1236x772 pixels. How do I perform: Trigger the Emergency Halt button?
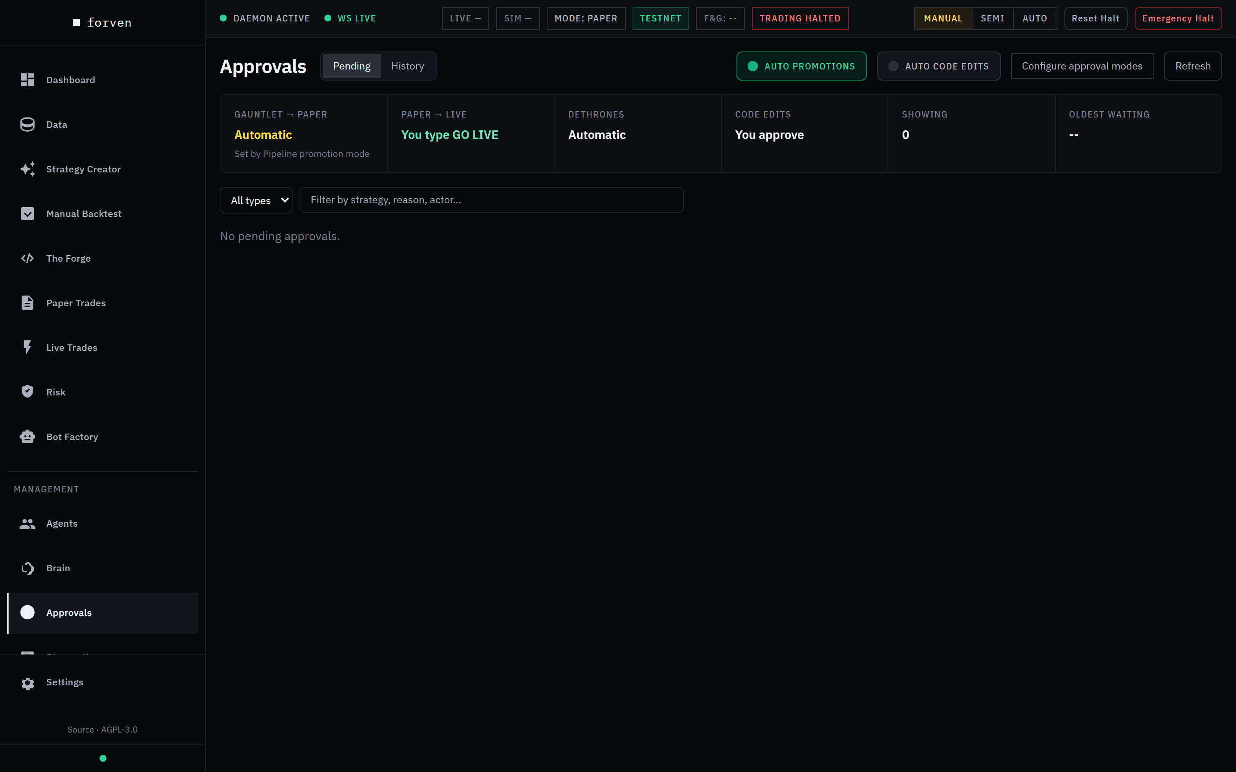pyautogui.click(x=1178, y=18)
